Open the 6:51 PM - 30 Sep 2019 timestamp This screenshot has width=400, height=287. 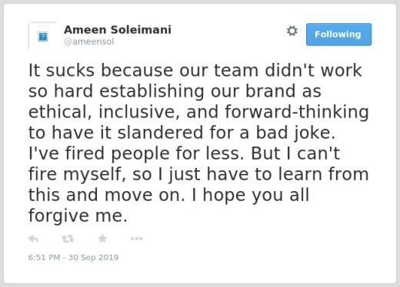(x=73, y=257)
